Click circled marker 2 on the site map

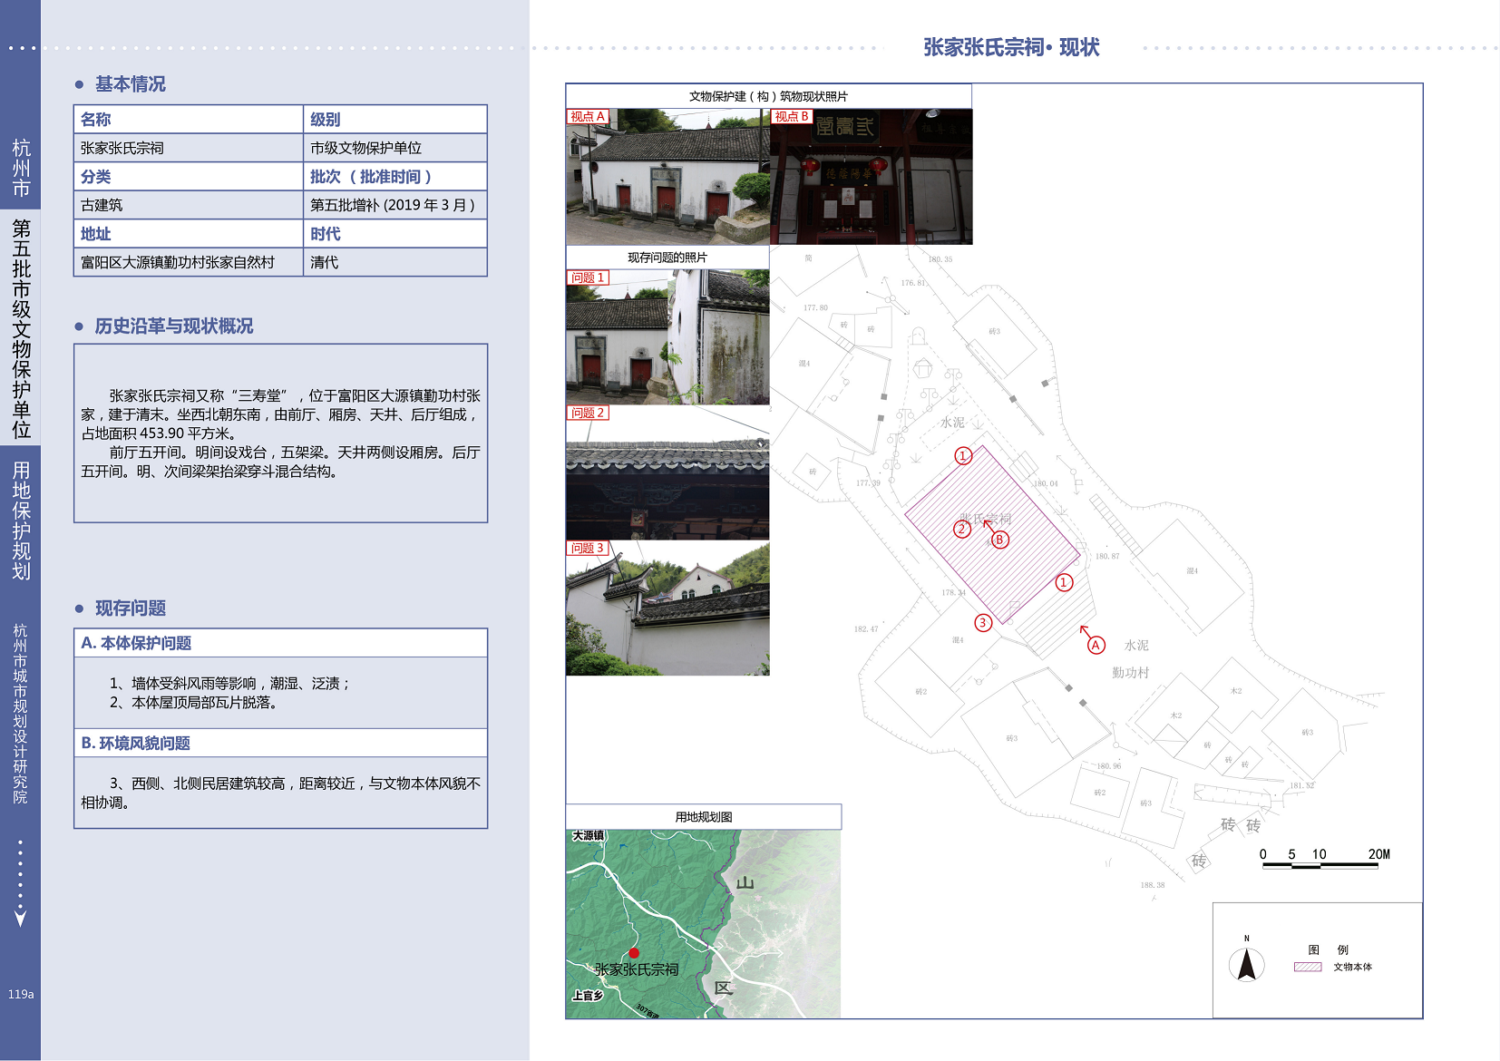point(962,529)
